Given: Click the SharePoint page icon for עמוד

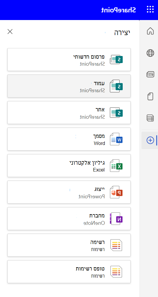Looking at the screenshot, I should [116, 86].
